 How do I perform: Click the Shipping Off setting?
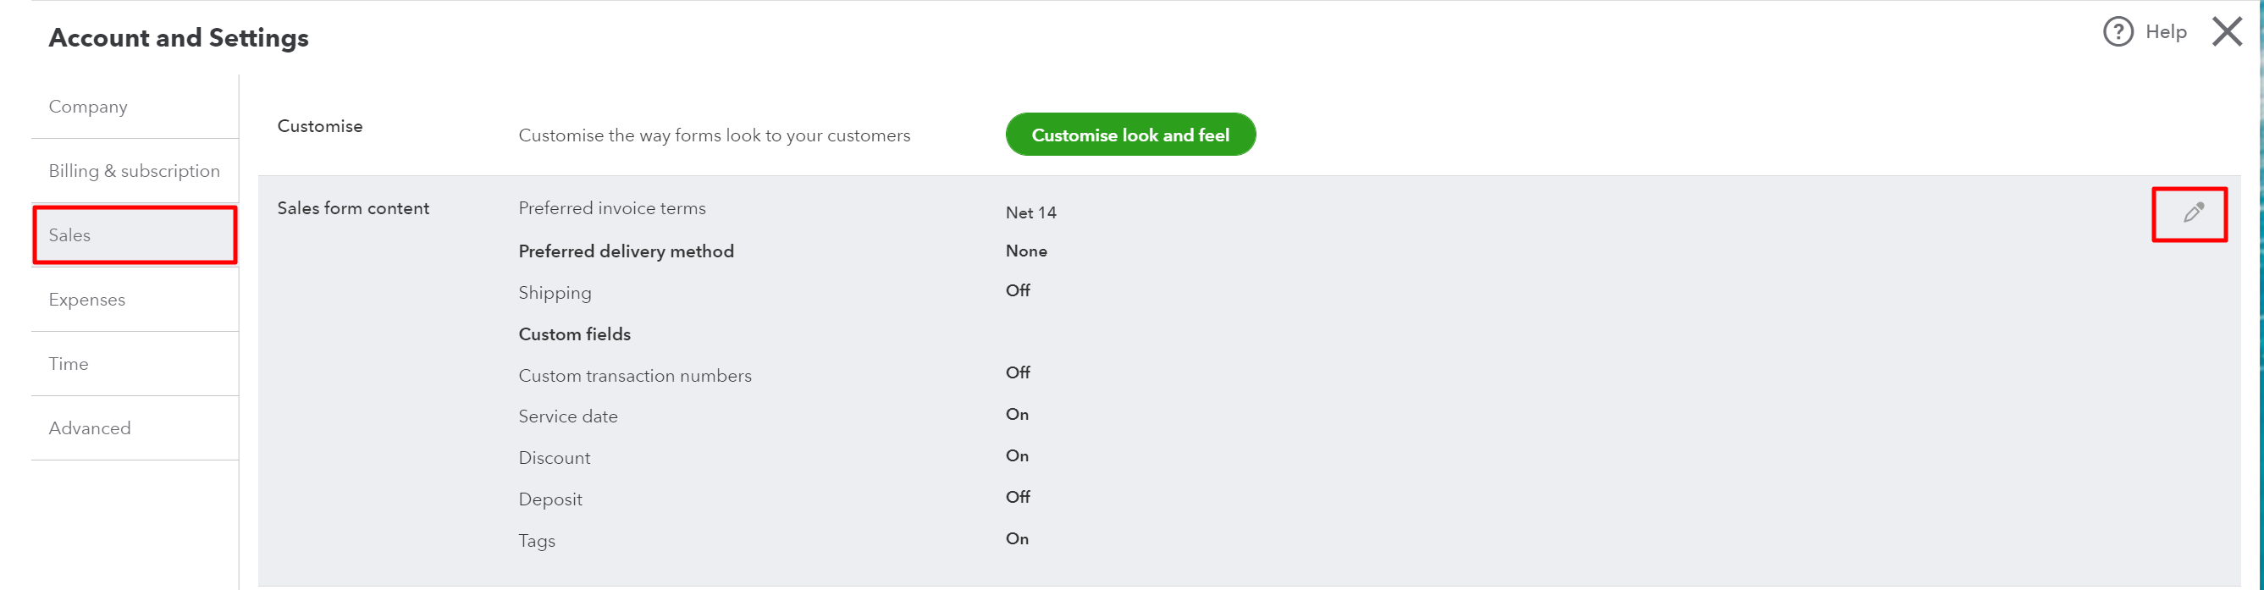coord(1018,290)
